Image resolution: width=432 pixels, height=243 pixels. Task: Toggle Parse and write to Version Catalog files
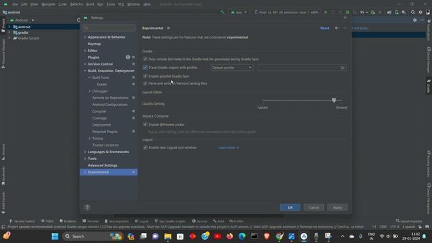pyautogui.click(x=145, y=83)
